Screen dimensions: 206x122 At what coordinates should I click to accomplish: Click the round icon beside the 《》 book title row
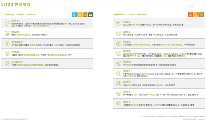coord(7,33)
